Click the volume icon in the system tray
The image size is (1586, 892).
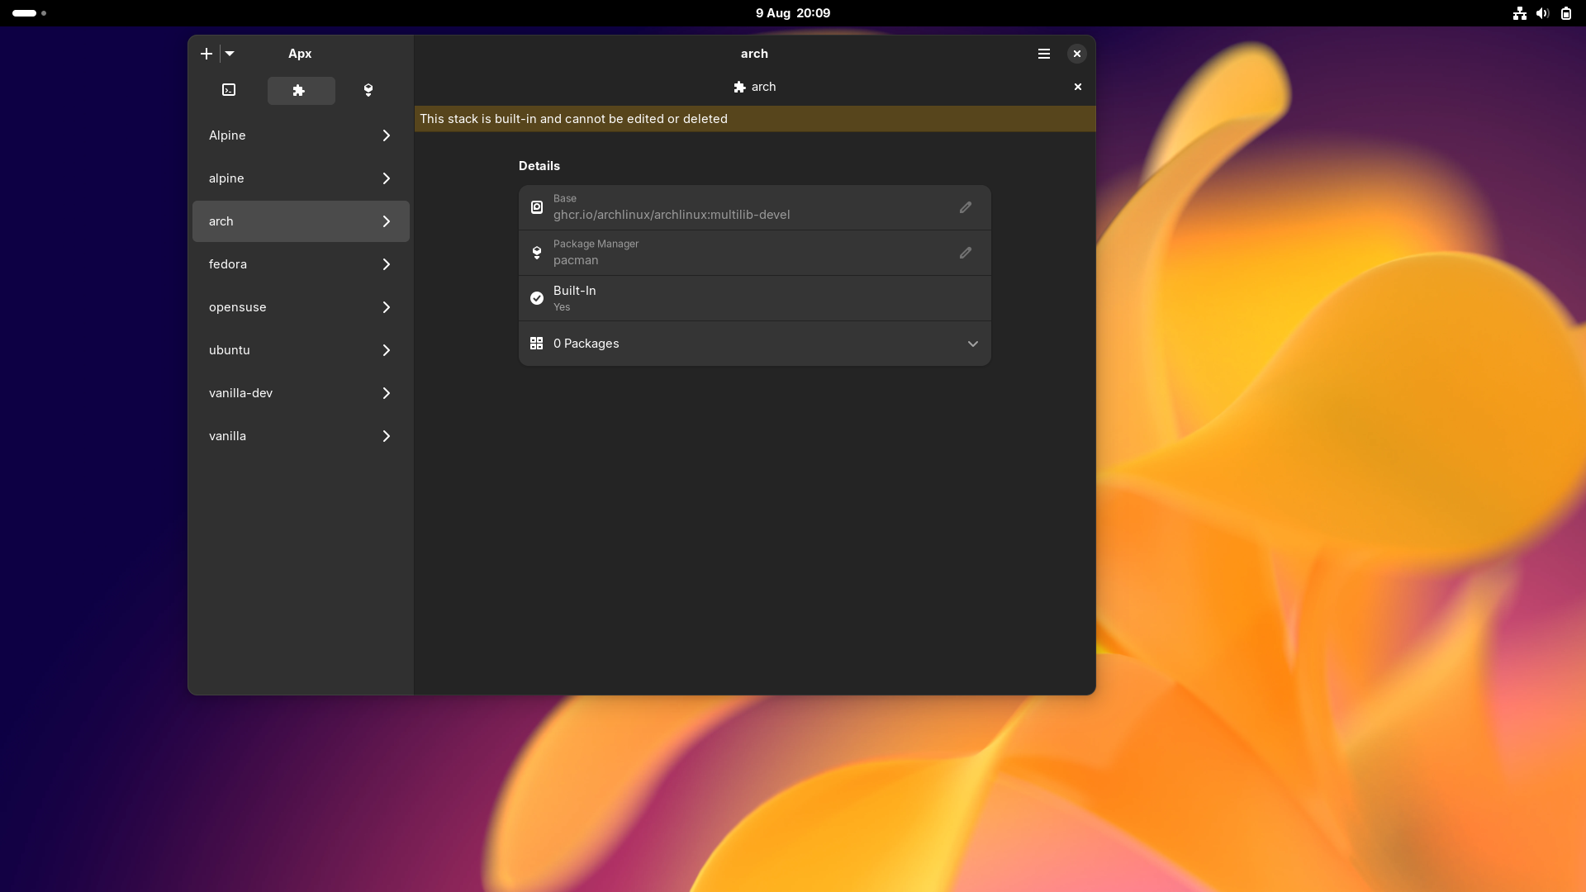tap(1542, 13)
